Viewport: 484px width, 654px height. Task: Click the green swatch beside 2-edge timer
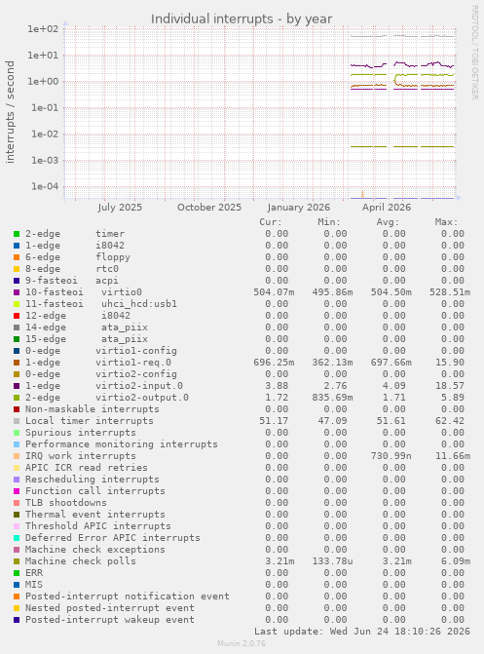[x=17, y=234]
